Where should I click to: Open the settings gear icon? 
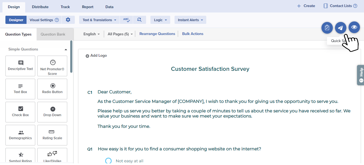pos(68,20)
